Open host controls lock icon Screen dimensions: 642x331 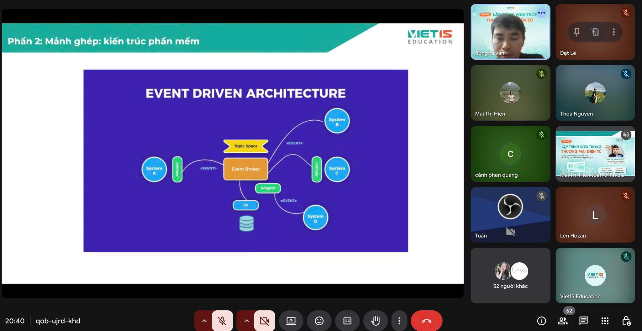coord(626,321)
